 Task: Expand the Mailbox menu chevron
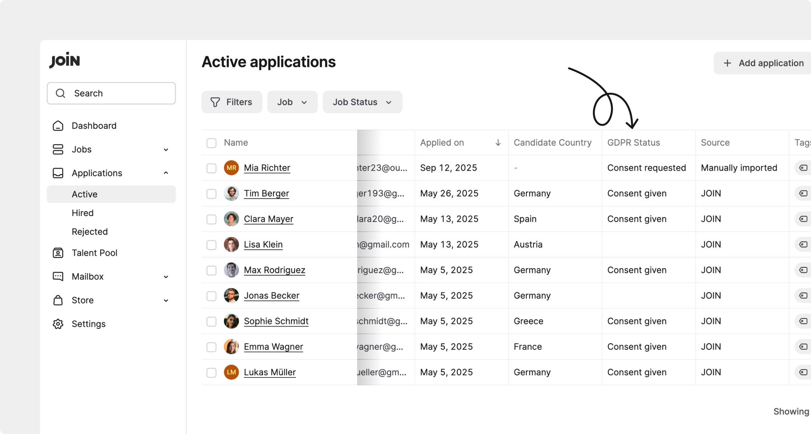point(166,277)
